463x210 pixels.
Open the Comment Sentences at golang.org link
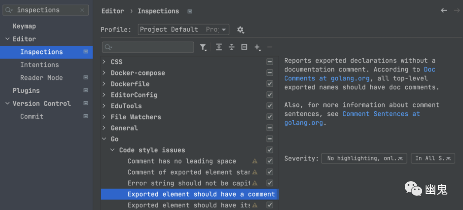click(x=381, y=114)
